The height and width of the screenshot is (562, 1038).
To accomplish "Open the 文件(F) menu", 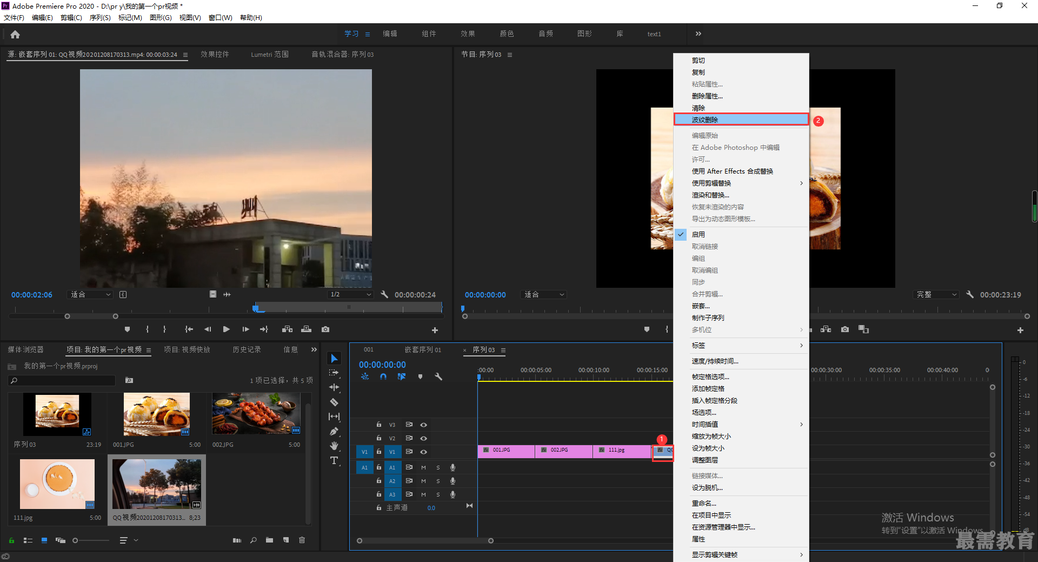I will 14,17.
